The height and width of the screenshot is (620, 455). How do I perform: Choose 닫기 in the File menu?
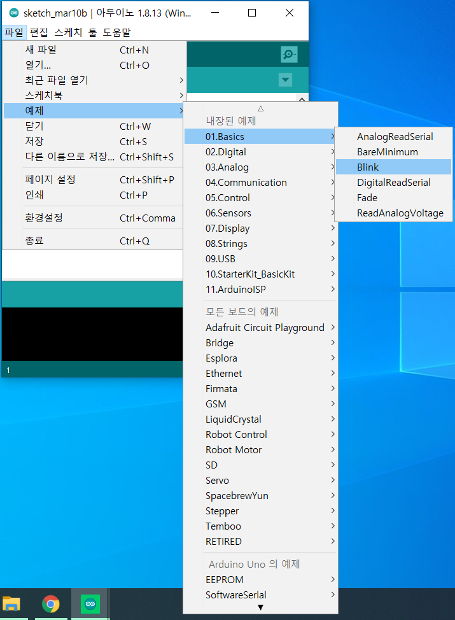pyautogui.click(x=94, y=126)
